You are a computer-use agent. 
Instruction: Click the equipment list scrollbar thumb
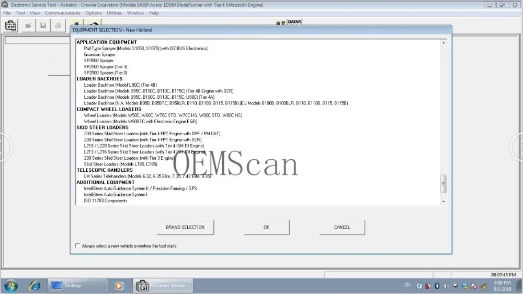click(444, 184)
